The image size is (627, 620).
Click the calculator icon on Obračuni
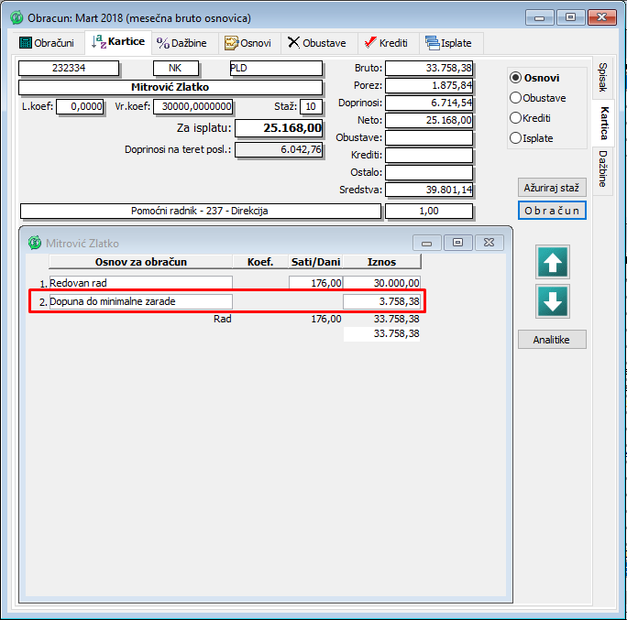coord(25,43)
